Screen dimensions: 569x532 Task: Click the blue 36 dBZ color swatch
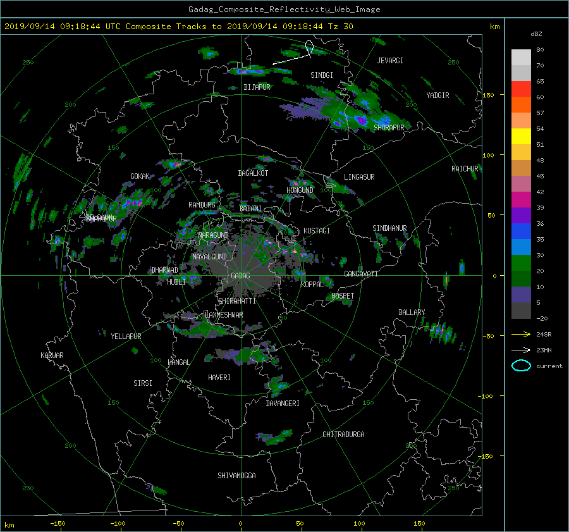pos(521,232)
